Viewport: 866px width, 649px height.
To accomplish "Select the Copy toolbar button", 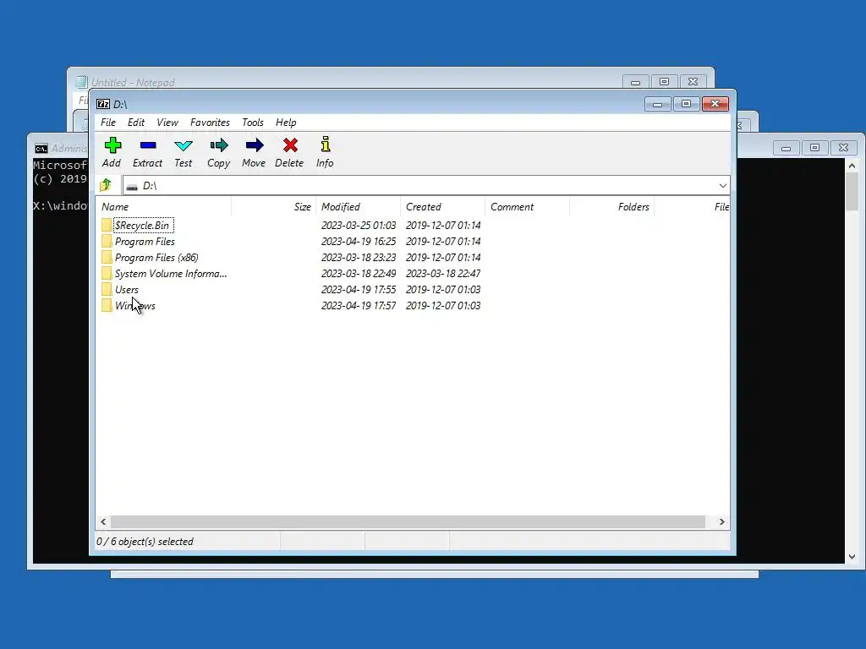I will click(x=219, y=152).
